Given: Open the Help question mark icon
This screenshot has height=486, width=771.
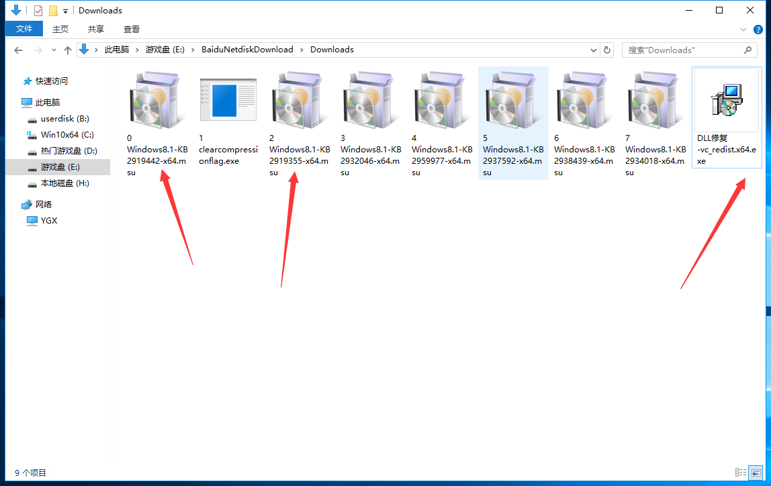Looking at the screenshot, I should tap(758, 30).
